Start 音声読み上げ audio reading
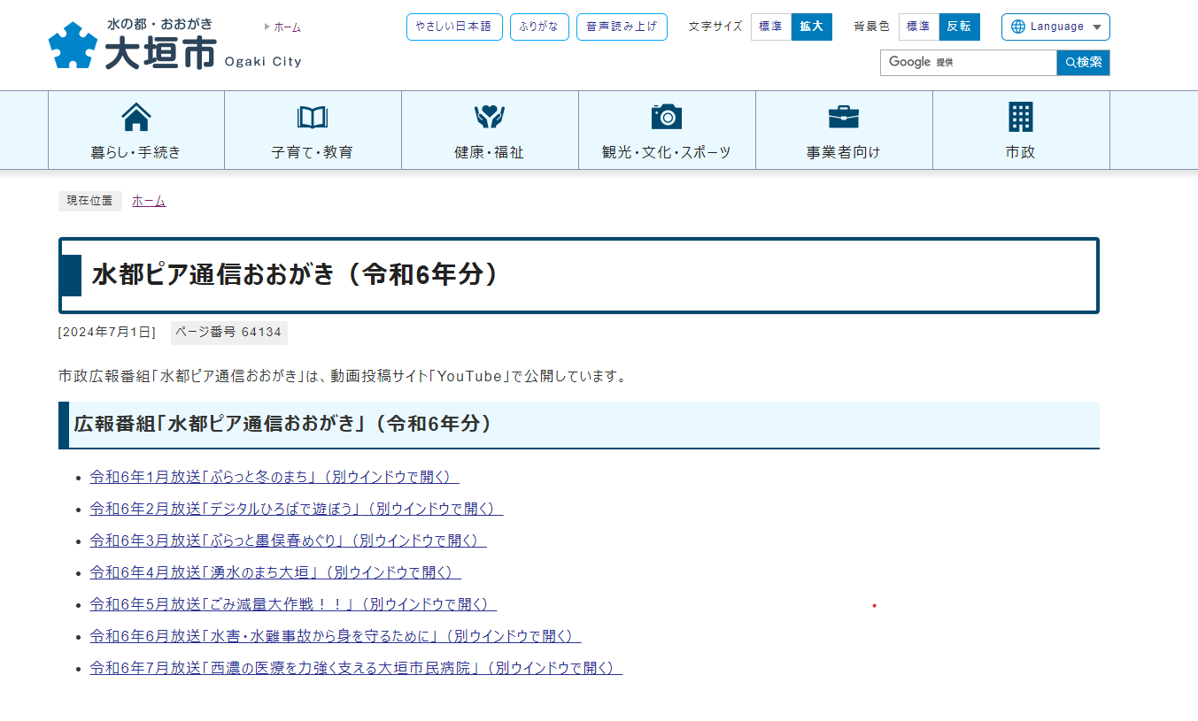 tap(622, 27)
